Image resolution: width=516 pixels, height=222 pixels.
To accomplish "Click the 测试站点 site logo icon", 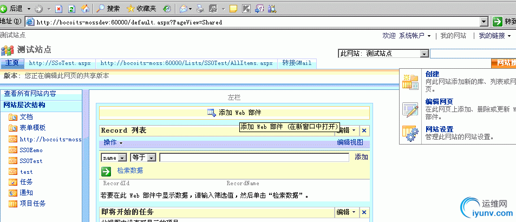I will pos(7,50).
